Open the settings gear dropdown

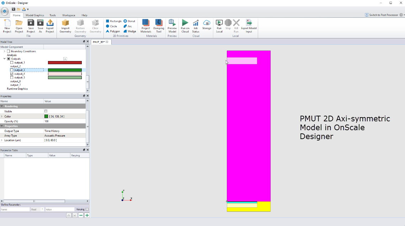pos(402,15)
